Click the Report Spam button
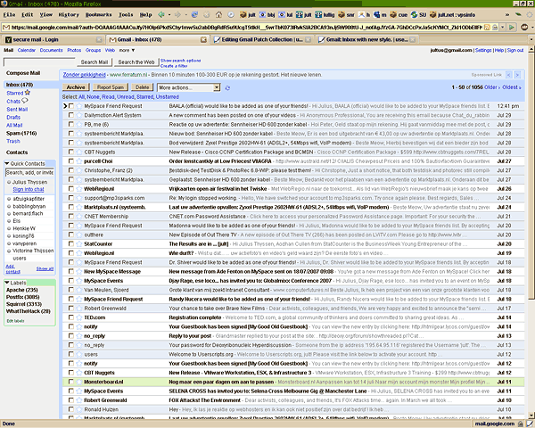 pyautogui.click(x=111, y=87)
